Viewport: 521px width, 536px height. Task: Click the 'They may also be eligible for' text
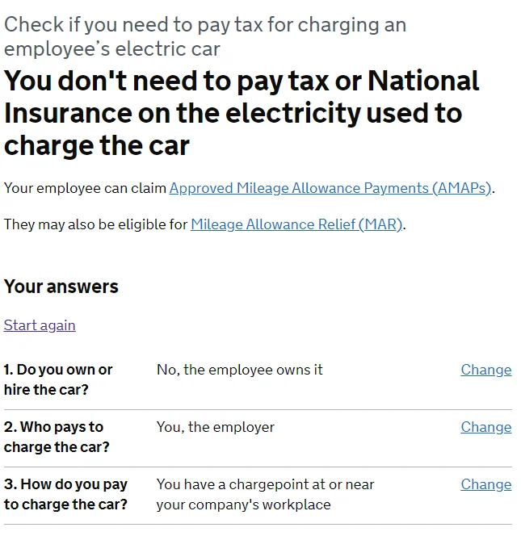tap(96, 224)
